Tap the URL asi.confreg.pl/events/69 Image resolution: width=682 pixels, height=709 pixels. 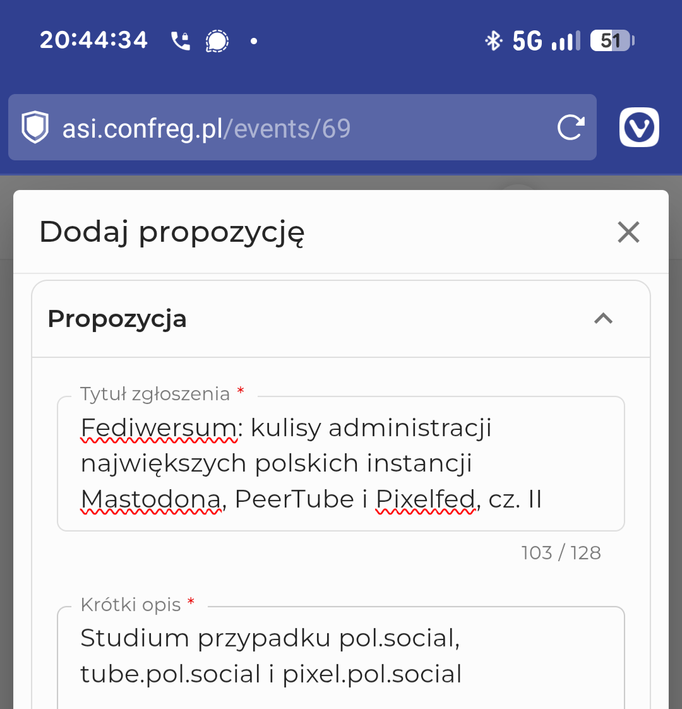click(x=206, y=127)
